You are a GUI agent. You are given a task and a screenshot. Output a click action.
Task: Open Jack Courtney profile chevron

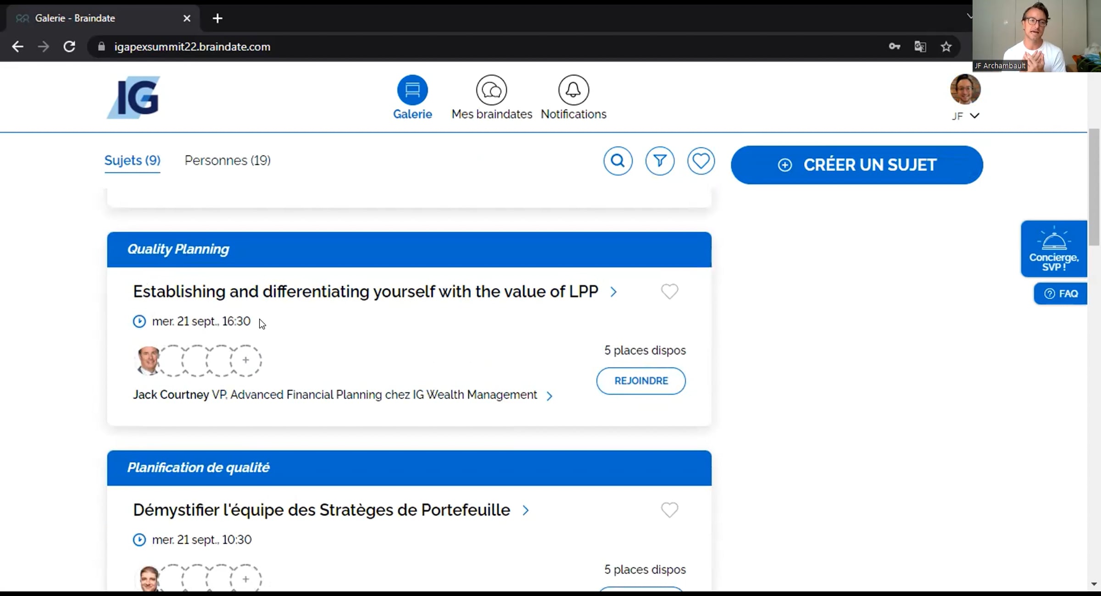(550, 396)
